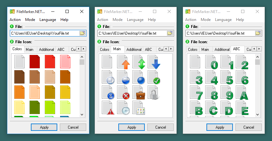The image size is (272, 141).
Task: Pick the pale yellow file color
Action: point(19,107)
